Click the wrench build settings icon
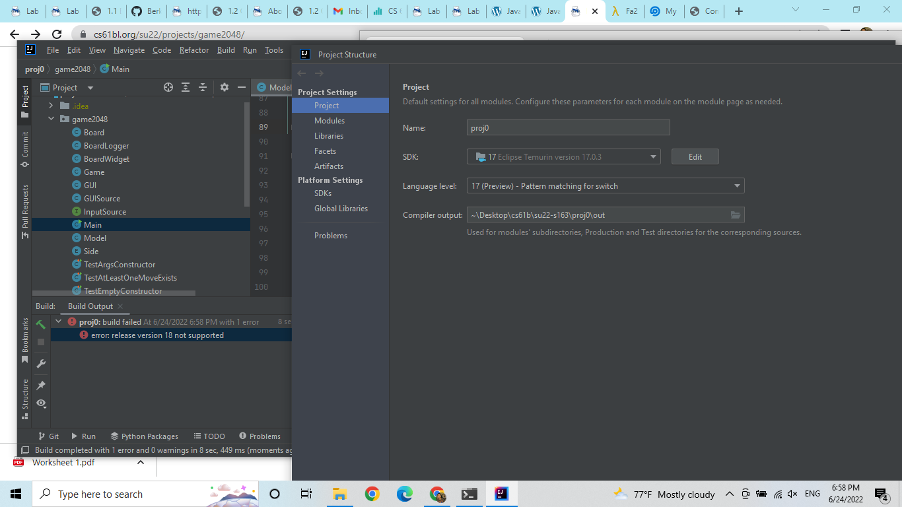This screenshot has height=507, width=902. tap(41, 364)
